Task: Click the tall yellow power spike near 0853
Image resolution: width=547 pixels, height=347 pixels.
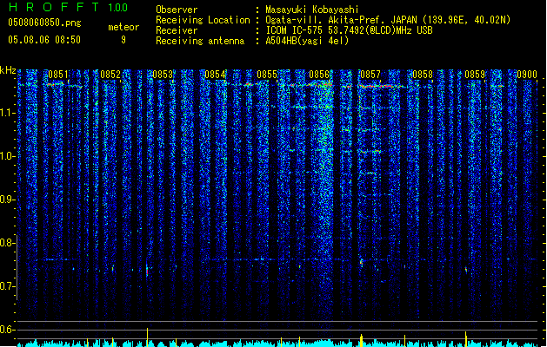Action: tap(147, 337)
